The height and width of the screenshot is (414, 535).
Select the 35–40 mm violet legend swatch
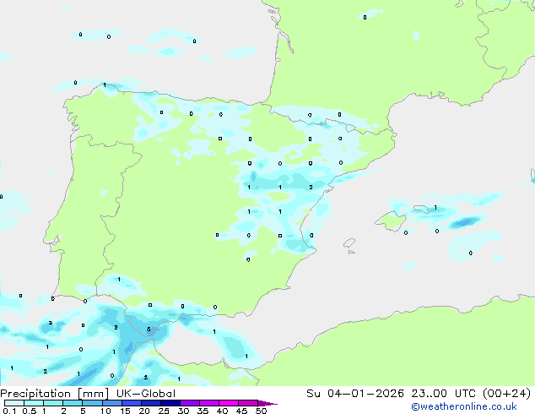tap(208, 403)
